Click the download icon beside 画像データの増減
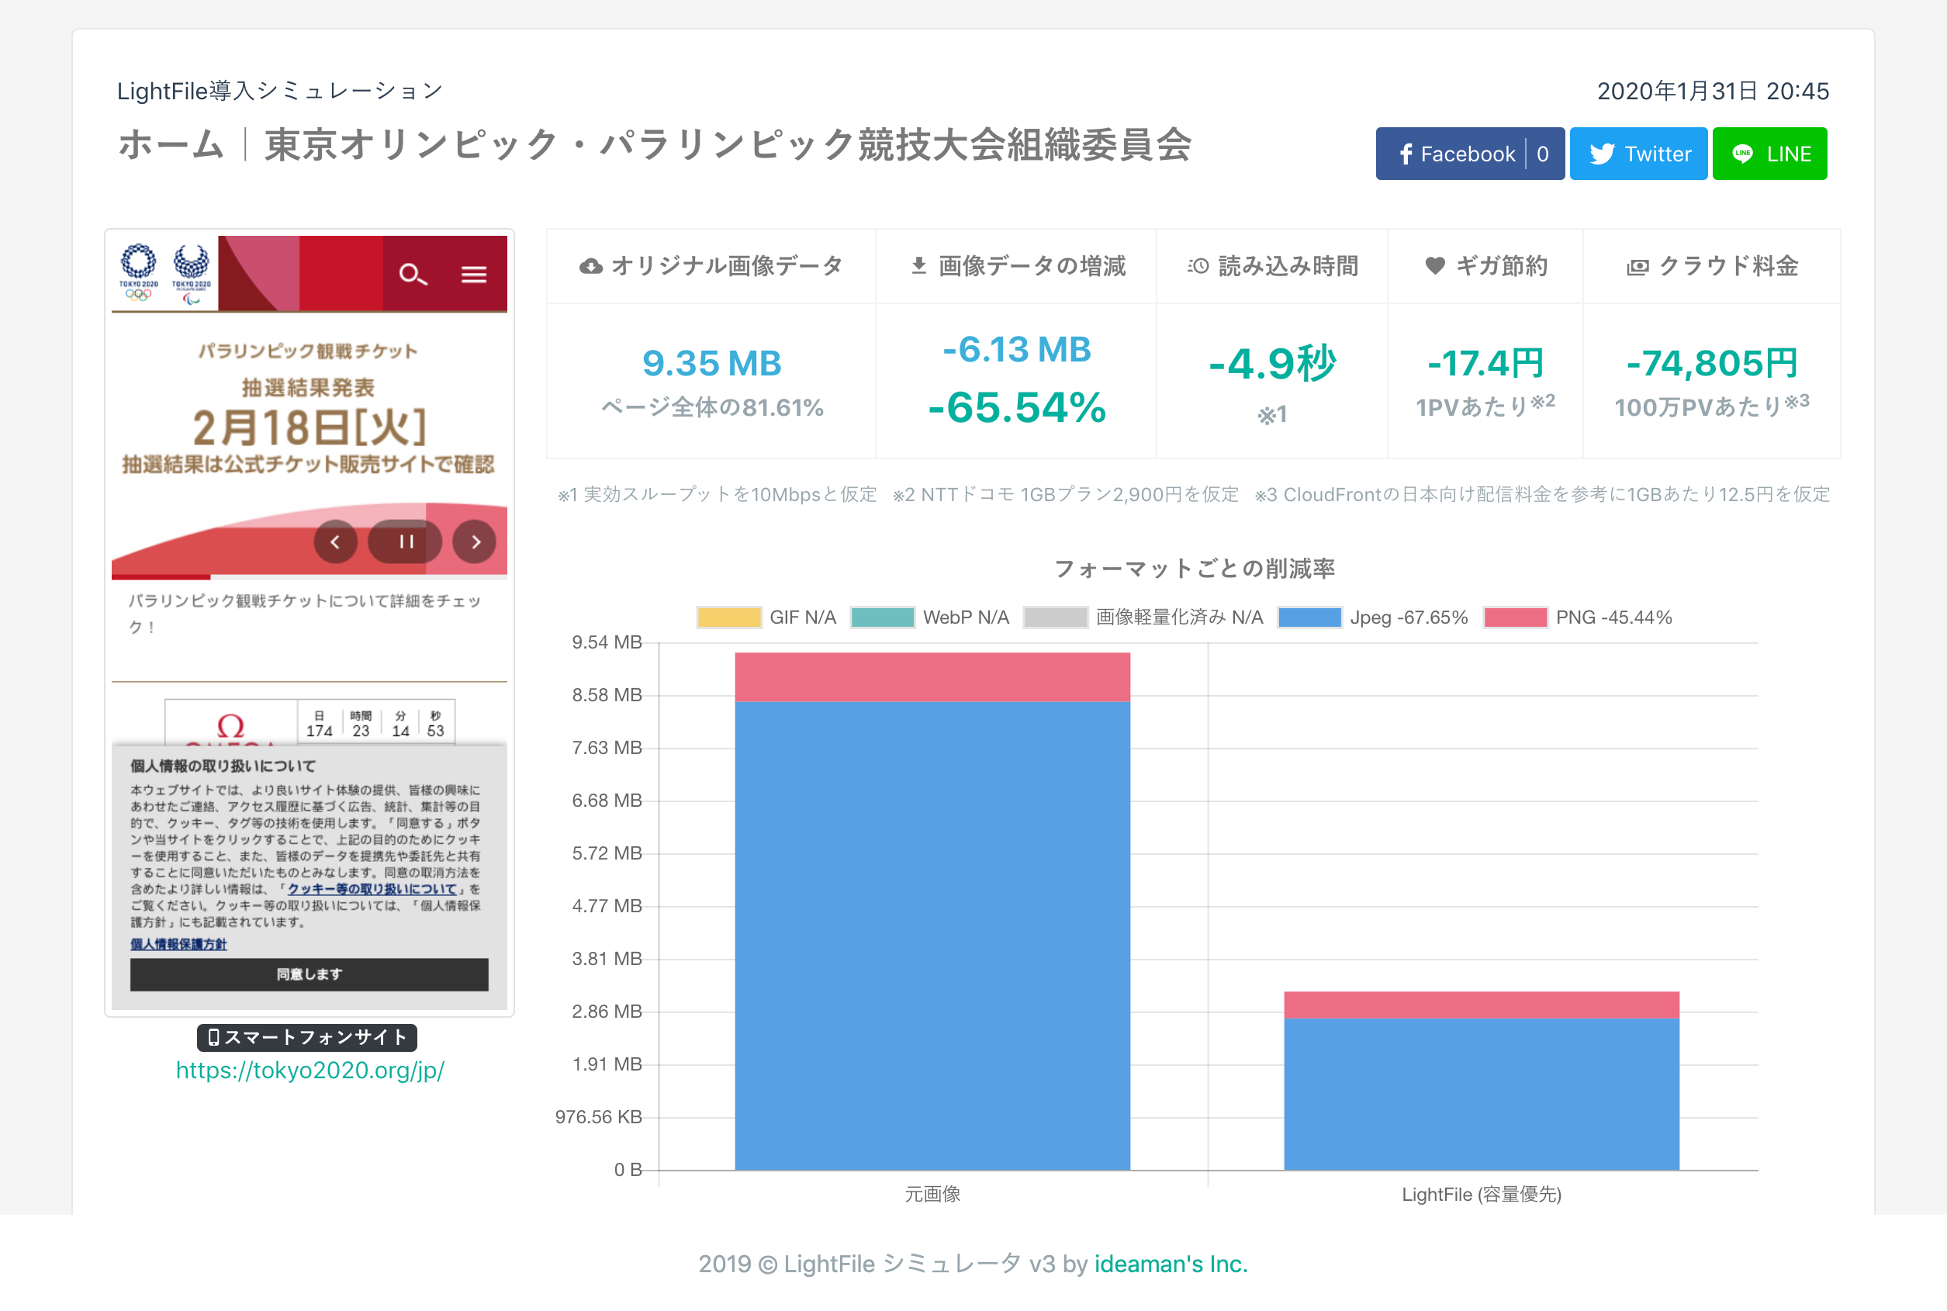The width and height of the screenshot is (1947, 1311). click(x=918, y=266)
